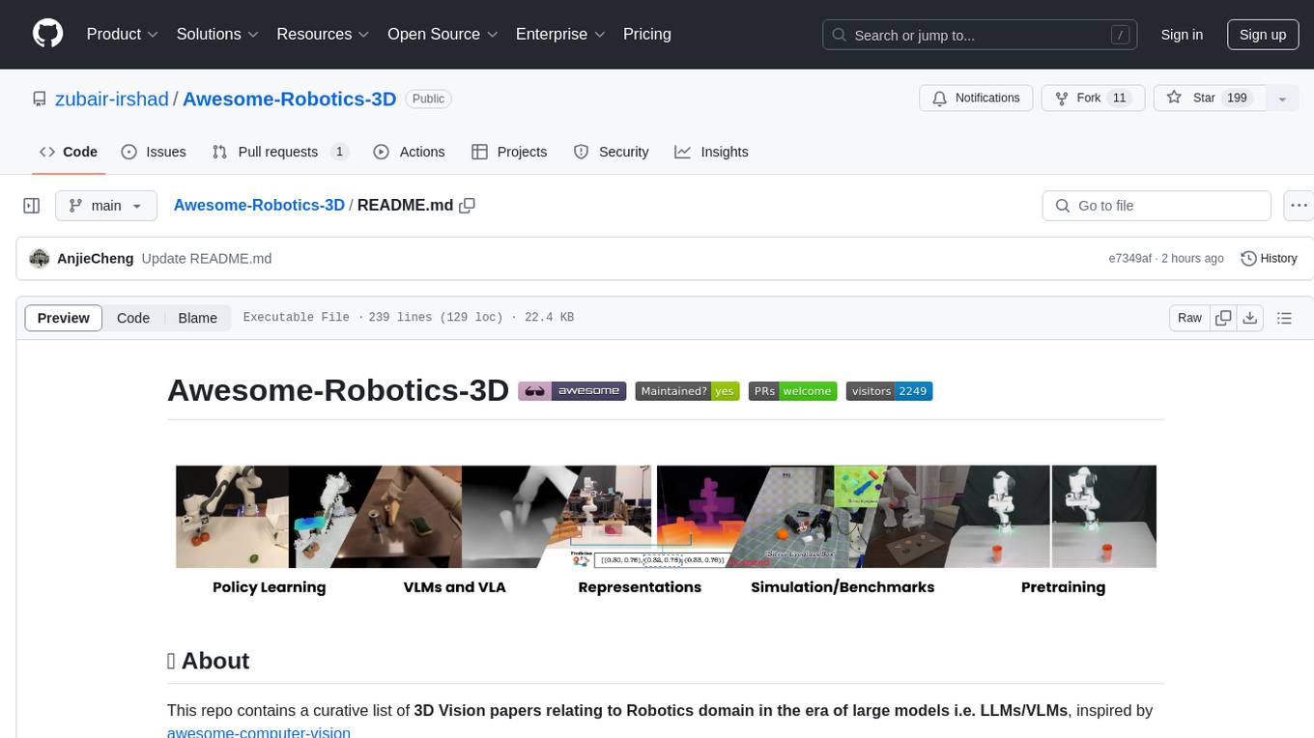1314x738 pixels.
Task: Focus the Go to file input
Action: [1157, 206]
